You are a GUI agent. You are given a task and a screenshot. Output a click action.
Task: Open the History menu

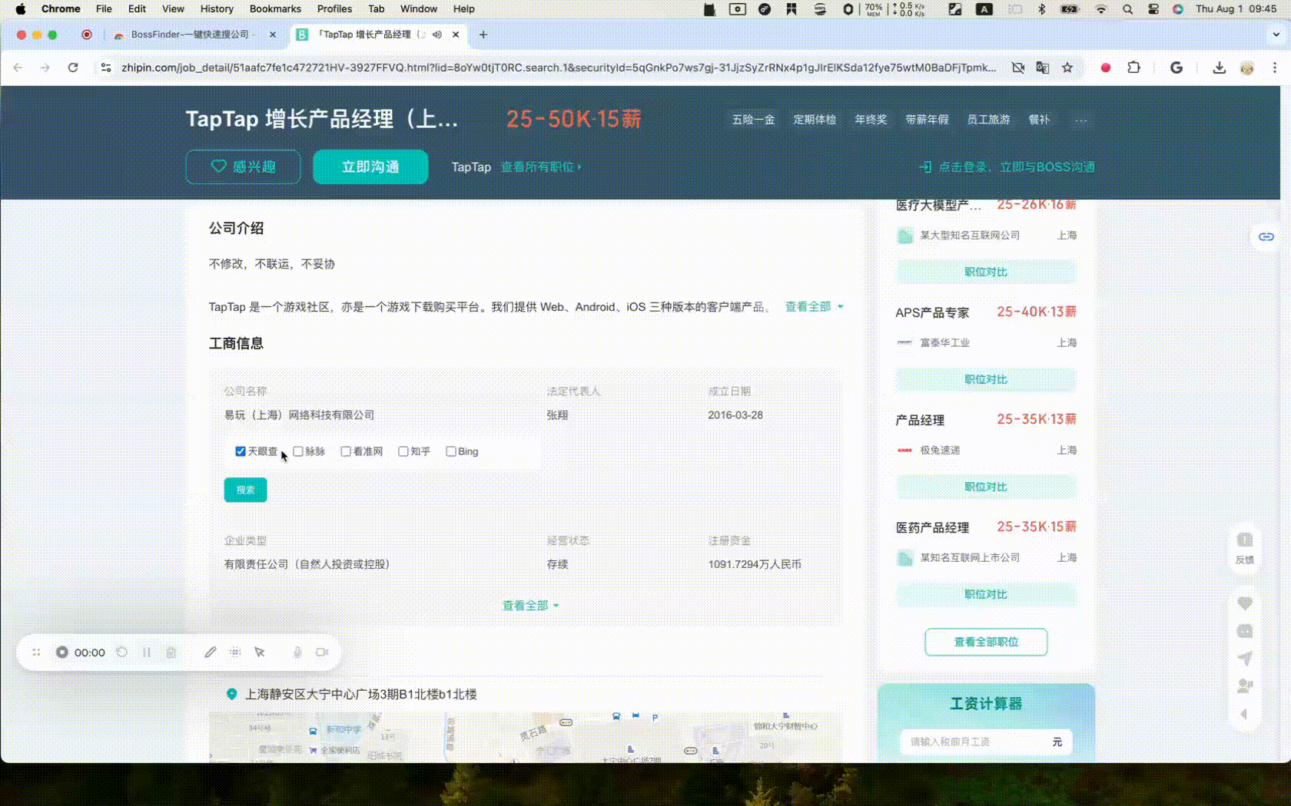[217, 8]
